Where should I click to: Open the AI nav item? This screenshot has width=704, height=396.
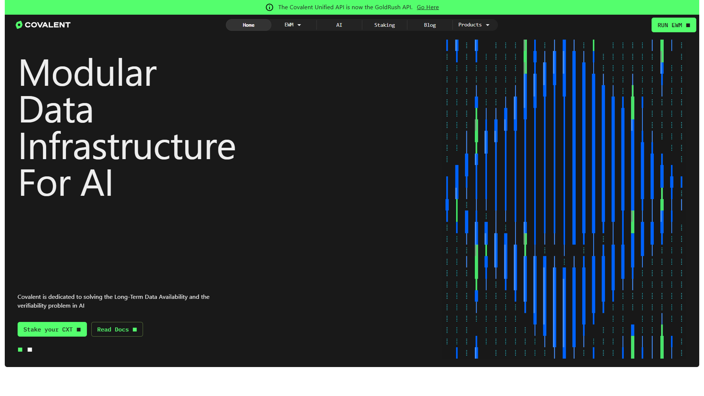click(x=339, y=25)
